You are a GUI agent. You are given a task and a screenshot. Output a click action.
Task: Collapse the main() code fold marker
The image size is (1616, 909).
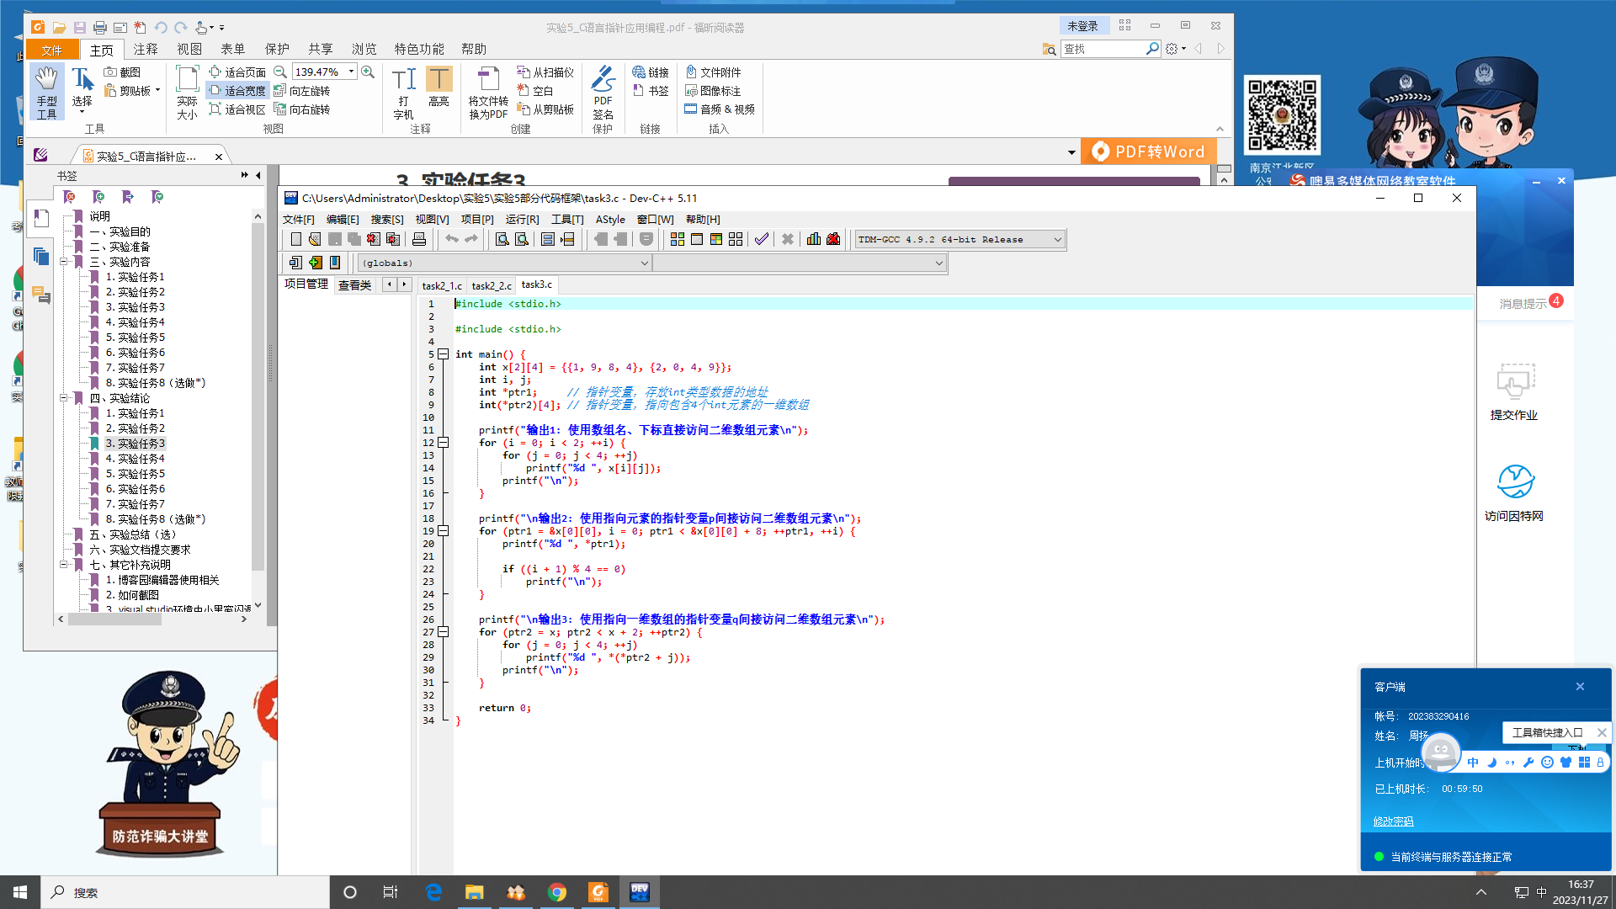tap(444, 354)
